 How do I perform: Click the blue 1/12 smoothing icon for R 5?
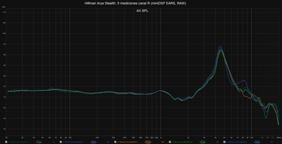[257, 142]
